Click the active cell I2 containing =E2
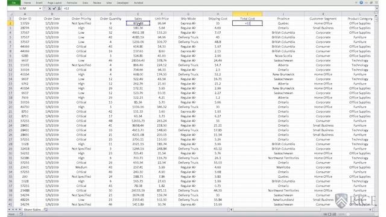Image resolution: width=386 pixels, height=217 pixels. click(x=247, y=24)
